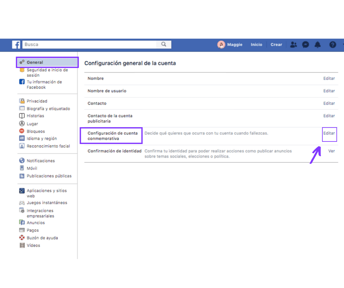Click Ver for Confirmación de identidad
Viewport: 344px width, 288px height.
[x=331, y=151]
